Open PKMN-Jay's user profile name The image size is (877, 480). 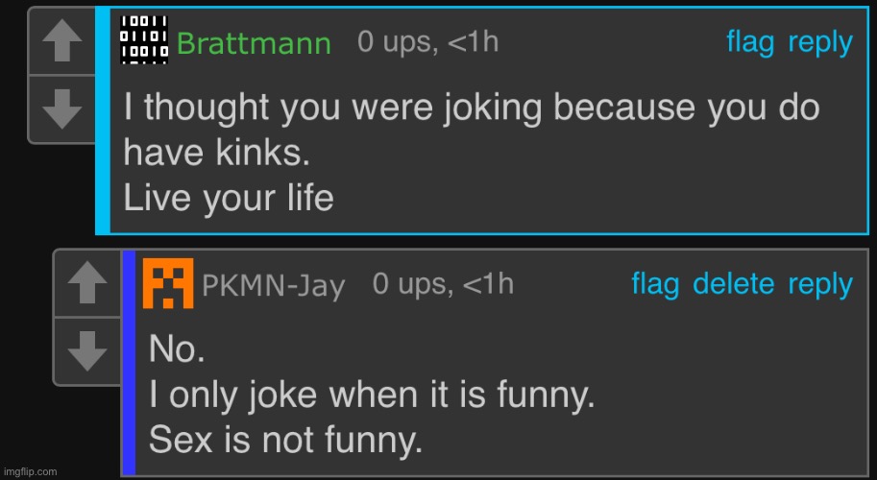273,285
